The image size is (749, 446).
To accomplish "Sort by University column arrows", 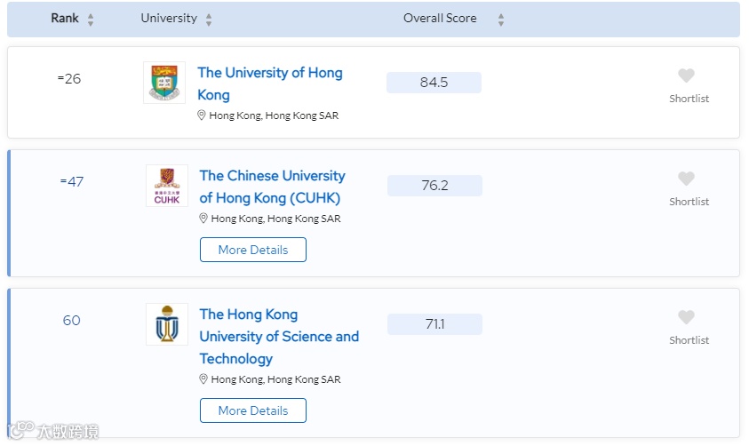I will (209, 20).
